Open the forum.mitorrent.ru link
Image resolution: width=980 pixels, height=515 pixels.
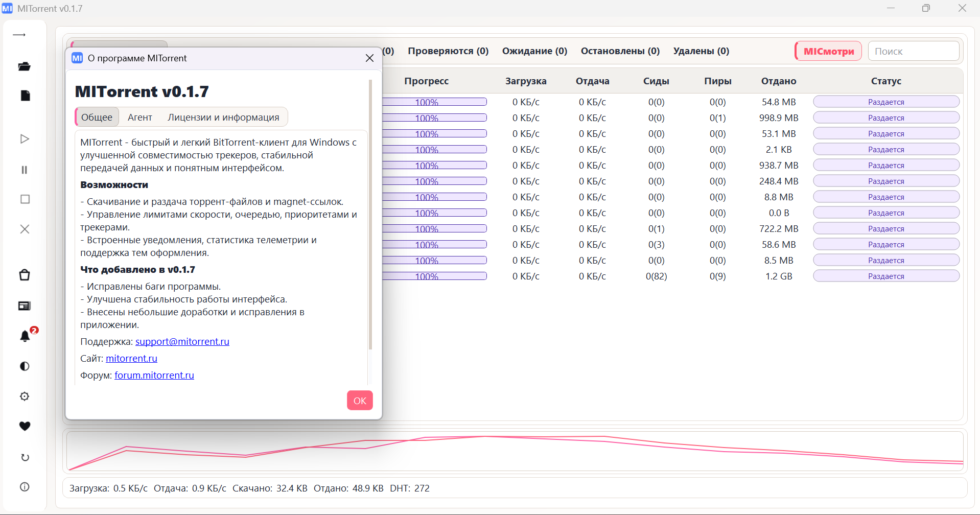pyautogui.click(x=154, y=375)
